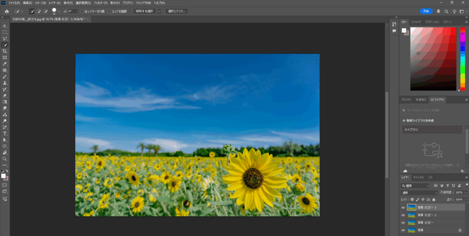The width and height of the screenshot is (469, 236).
Task: Click the search magnifier icon at top right
Action: (x=446, y=11)
